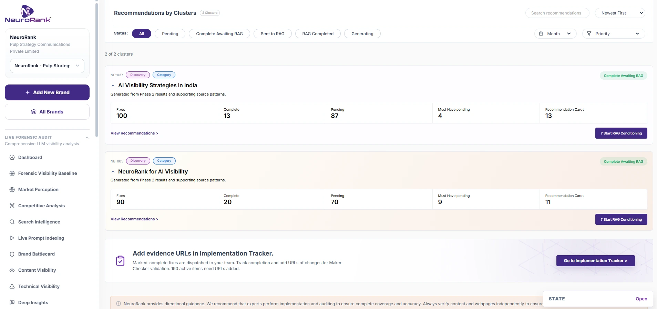Viewport: 657px width, 309px height.
Task: Click the NeuroRank logo
Action: [x=28, y=14]
